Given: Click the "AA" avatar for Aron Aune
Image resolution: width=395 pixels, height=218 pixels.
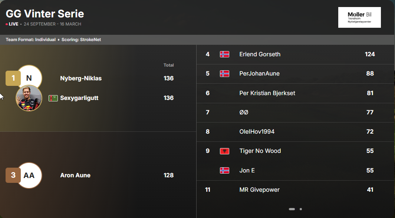Looking at the screenshot, I should (x=29, y=175).
